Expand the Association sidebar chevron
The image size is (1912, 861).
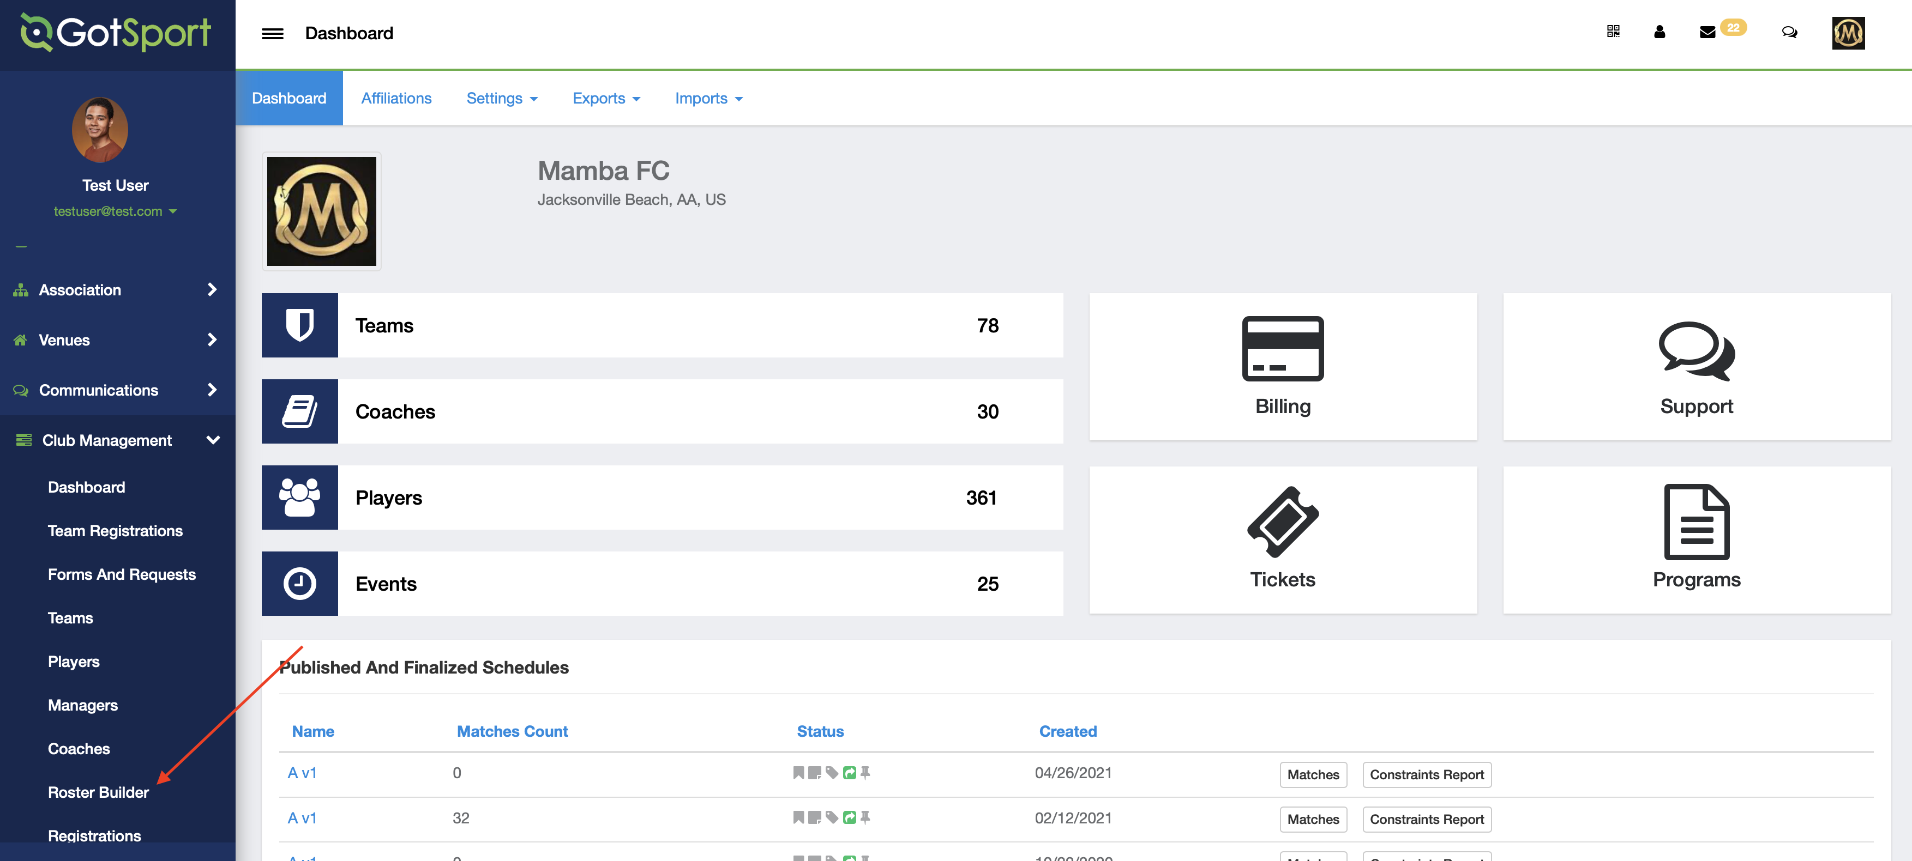[x=212, y=289]
